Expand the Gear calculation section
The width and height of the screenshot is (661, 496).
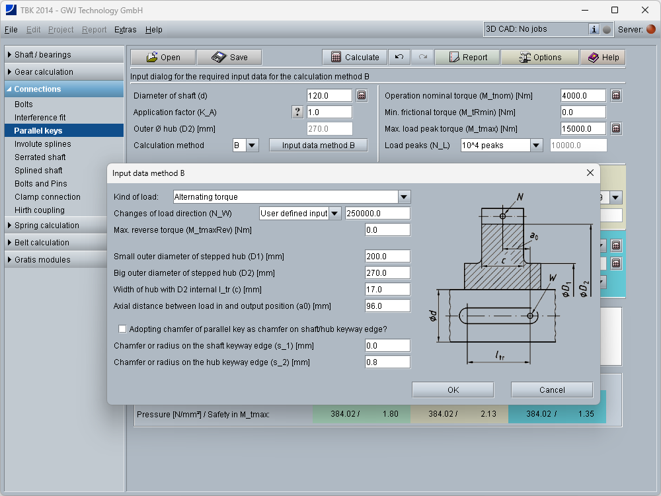[x=44, y=72]
